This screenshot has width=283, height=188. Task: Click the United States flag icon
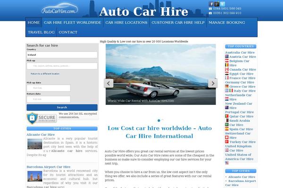227,163
